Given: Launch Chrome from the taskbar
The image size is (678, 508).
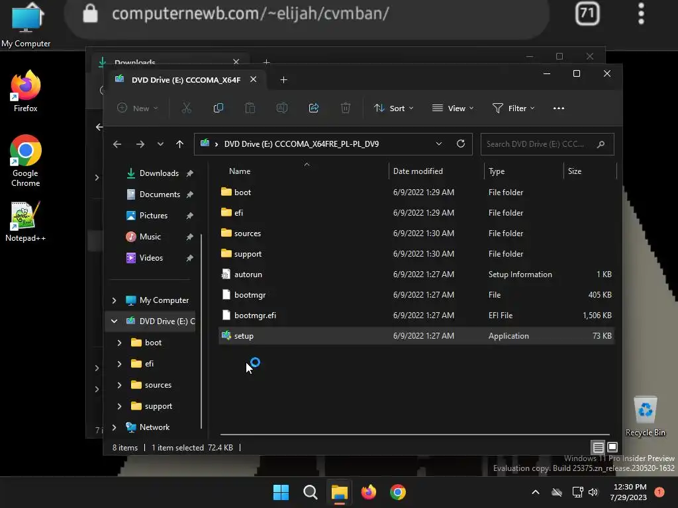Looking at the screenshot, I should 398,492.
